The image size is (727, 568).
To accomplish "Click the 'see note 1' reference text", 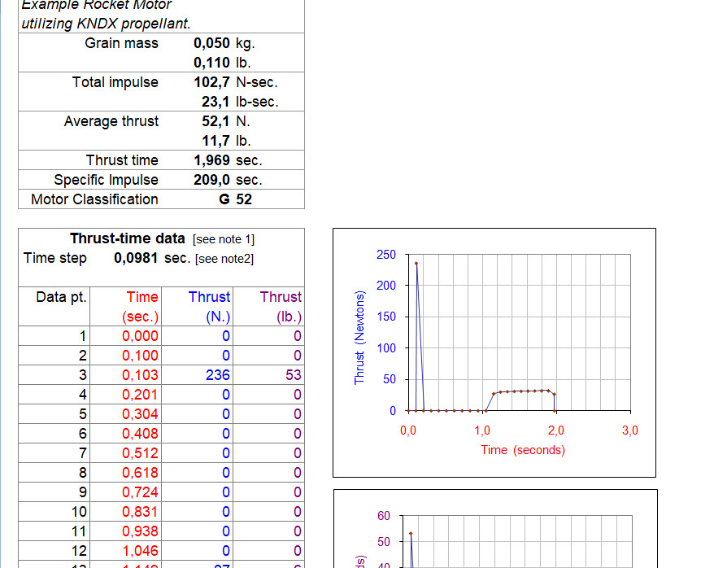I will 224,239.
